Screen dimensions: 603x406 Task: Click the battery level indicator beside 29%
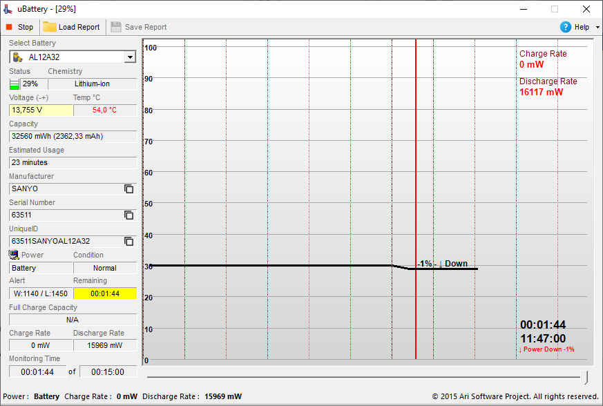(x=15, y=84)
